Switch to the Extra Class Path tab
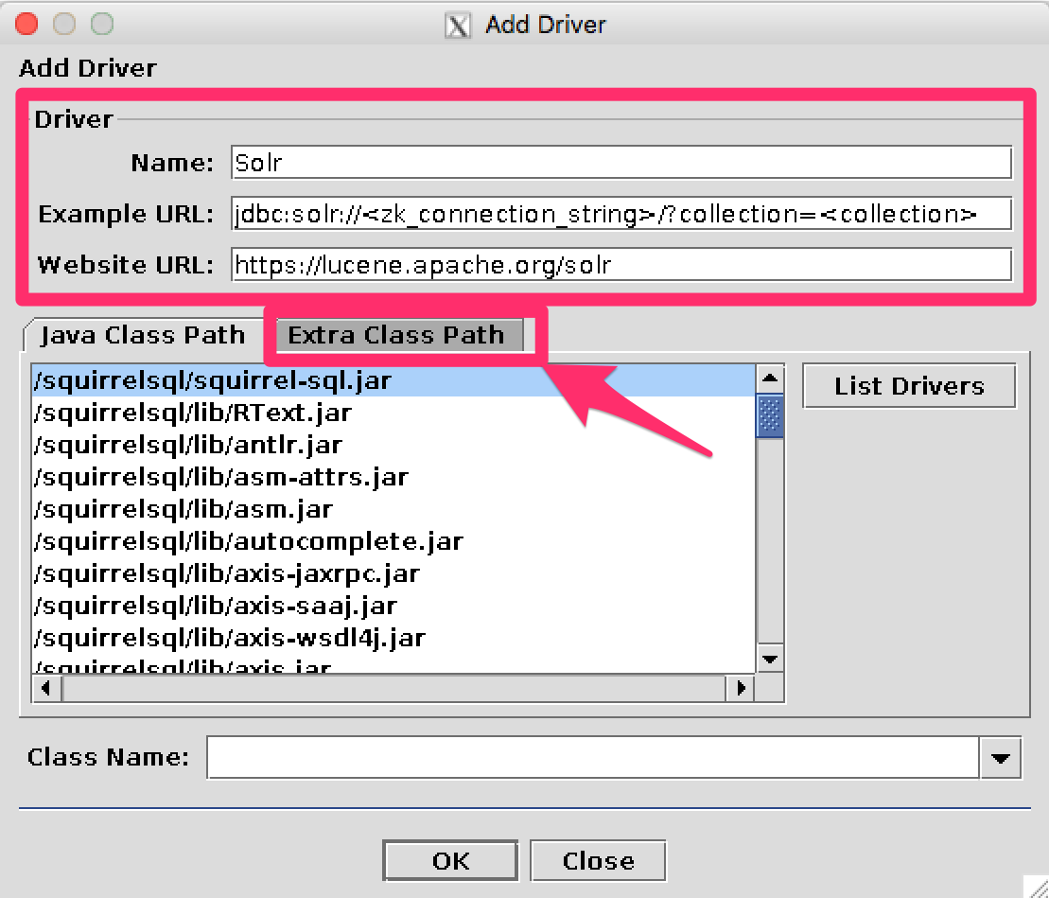 [x=395, y=336]
